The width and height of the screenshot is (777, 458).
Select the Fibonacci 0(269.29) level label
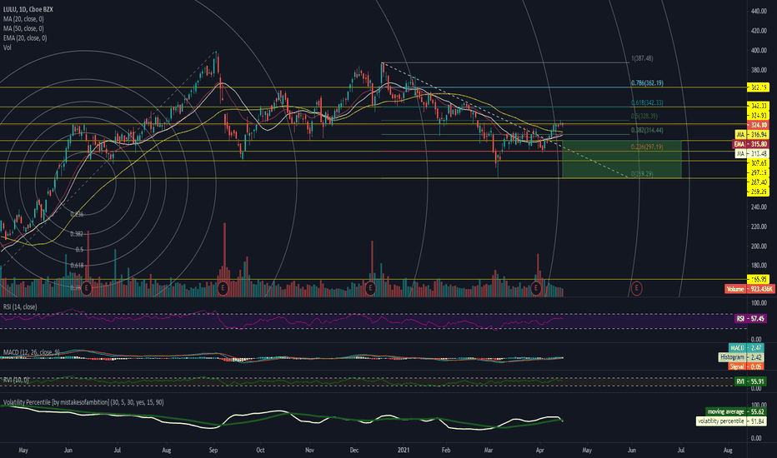pyautogui.click(x=642, y=174)
